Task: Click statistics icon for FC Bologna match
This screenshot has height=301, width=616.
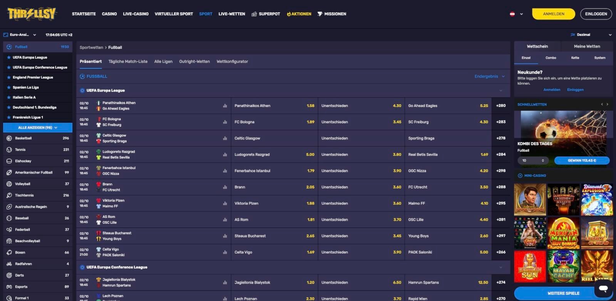Action: click(x=225, y=122)
